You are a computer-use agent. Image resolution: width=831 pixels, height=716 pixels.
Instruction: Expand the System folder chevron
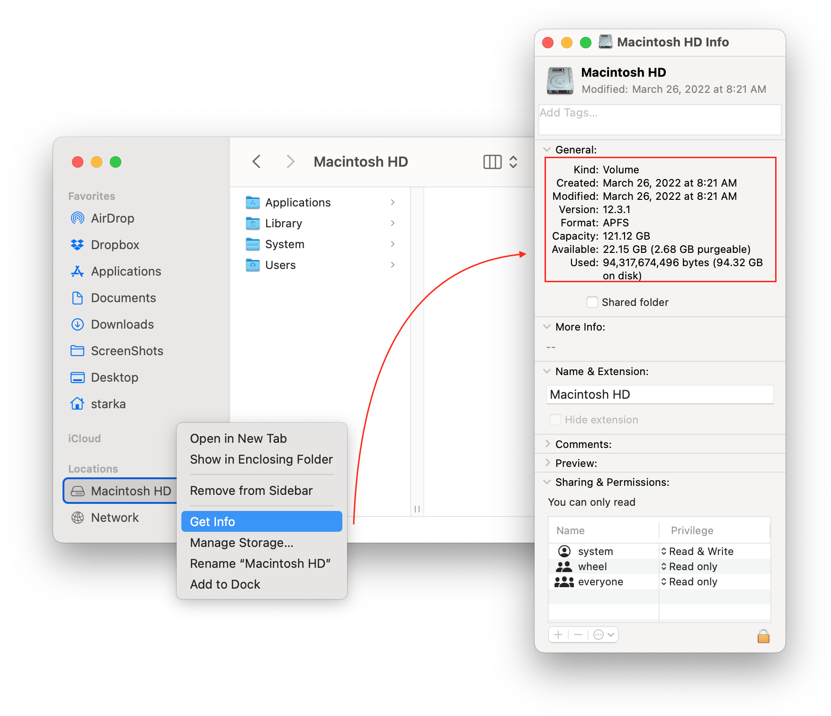coord(393,244)
